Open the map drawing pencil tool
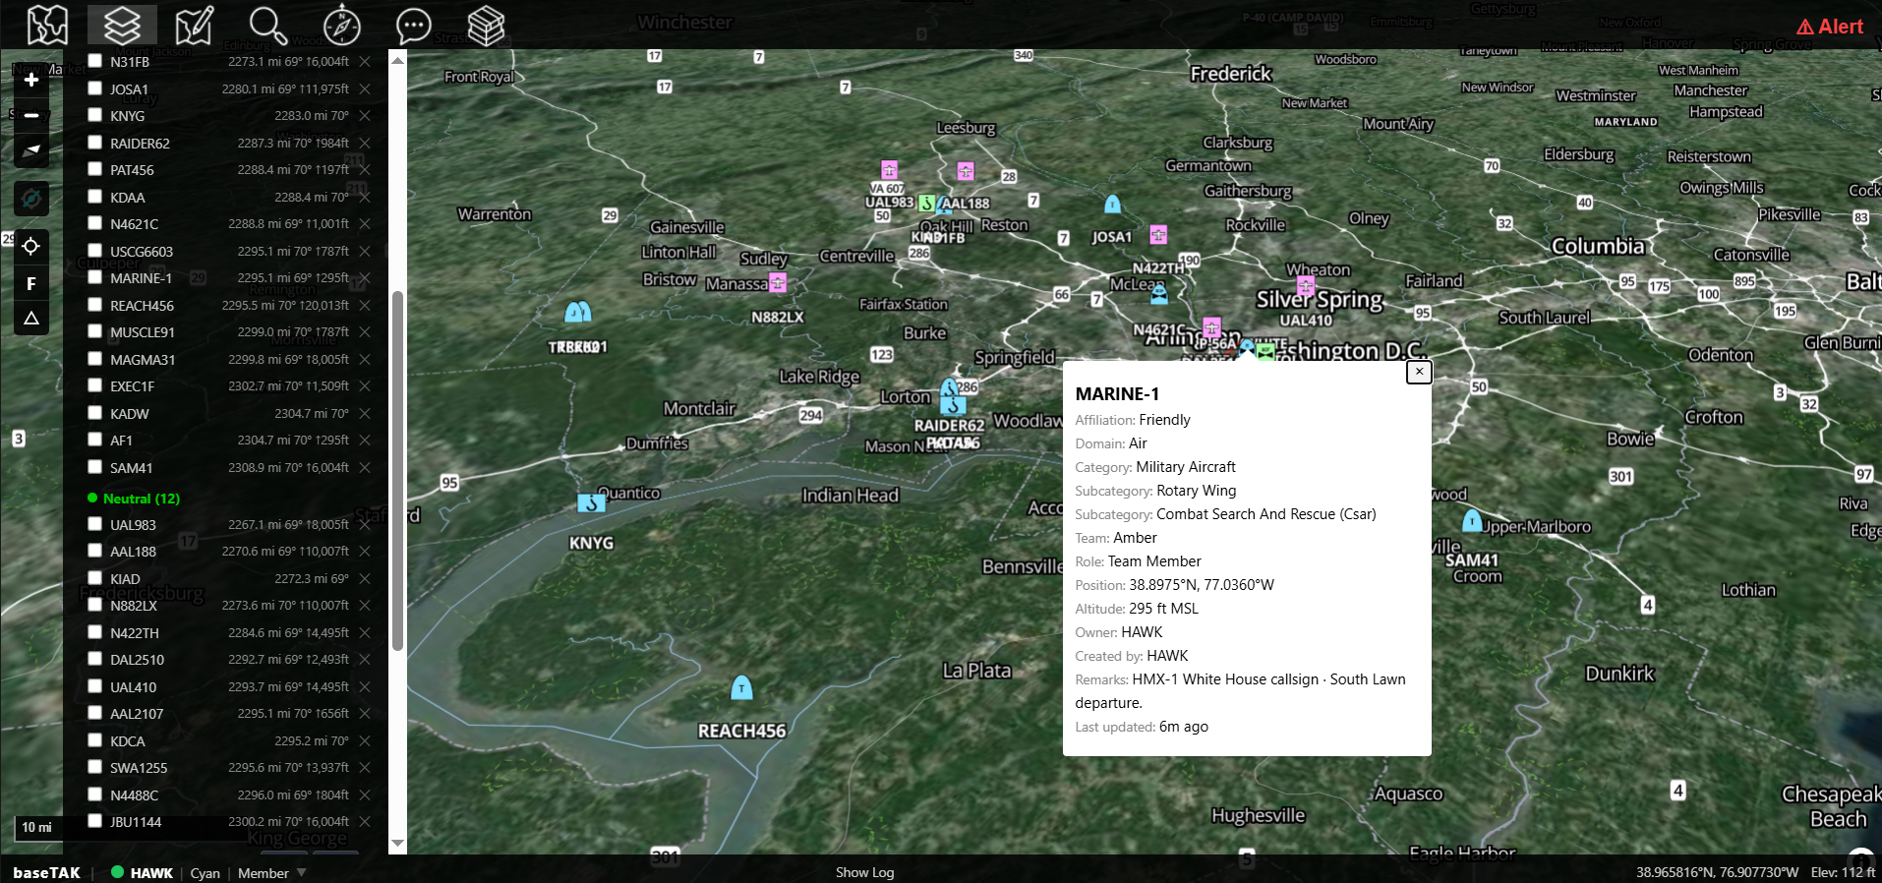 (194, 26)
